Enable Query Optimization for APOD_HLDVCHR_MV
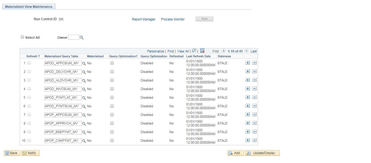 (x=112, y=80)
